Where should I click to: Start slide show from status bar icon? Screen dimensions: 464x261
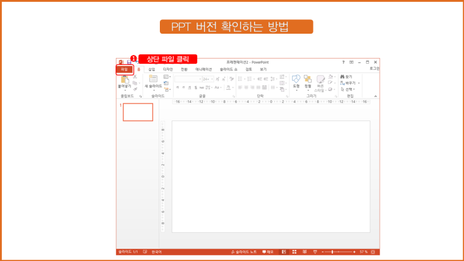pos(315,252)
